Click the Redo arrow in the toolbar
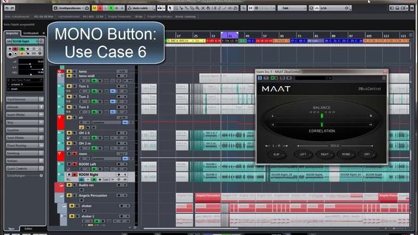 click(12, 8)
